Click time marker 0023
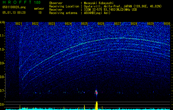The image size is (173, 110). coord(52,24)
